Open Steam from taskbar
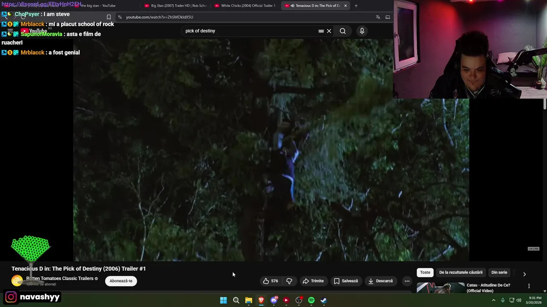 tap(323, 300)
